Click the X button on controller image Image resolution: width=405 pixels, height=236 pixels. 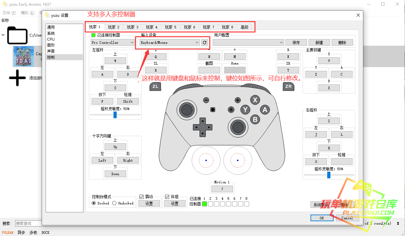click(255, 100)
